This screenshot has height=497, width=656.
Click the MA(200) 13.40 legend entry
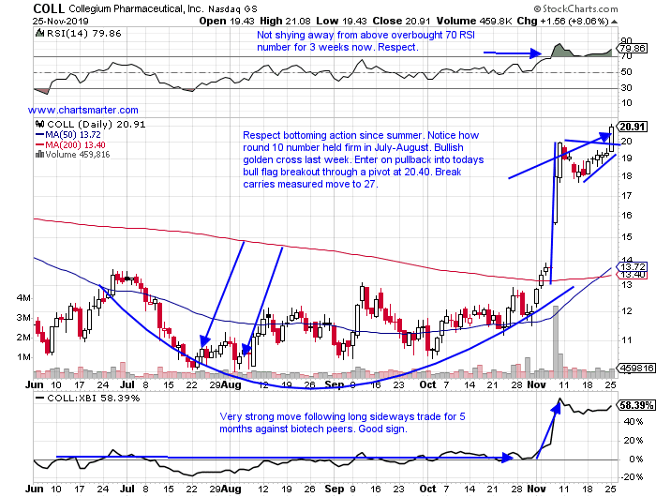pos(75,144)
